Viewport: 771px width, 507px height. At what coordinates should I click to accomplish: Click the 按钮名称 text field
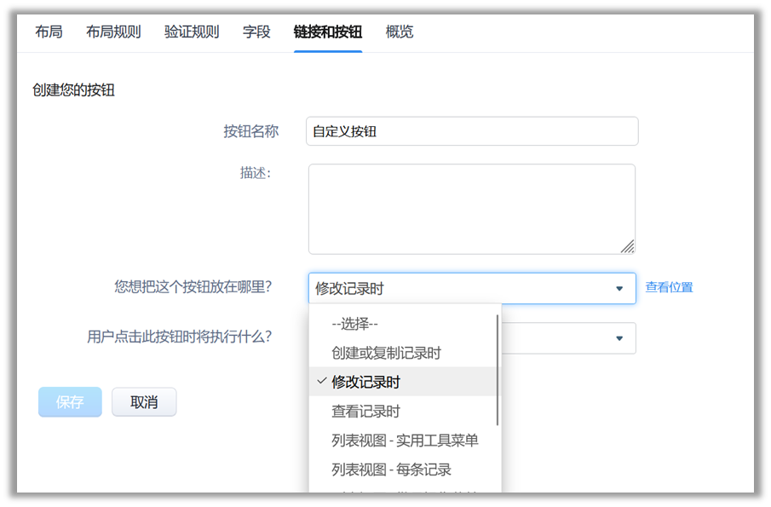pos(472,131)
